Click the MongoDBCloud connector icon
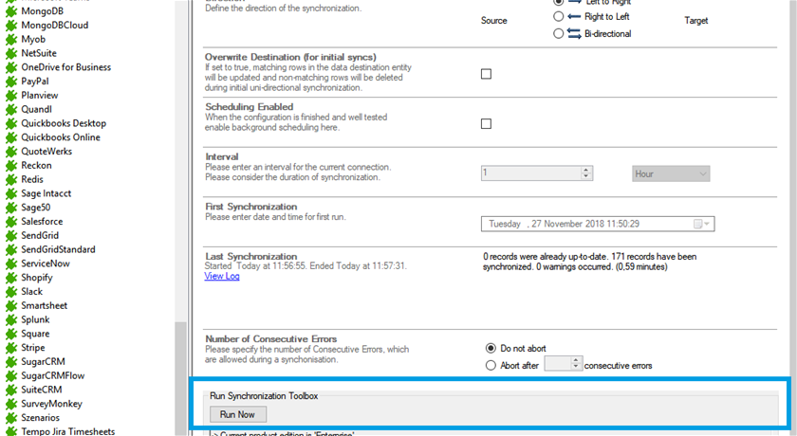The image size is (797, 436). [x=11, y=26]
